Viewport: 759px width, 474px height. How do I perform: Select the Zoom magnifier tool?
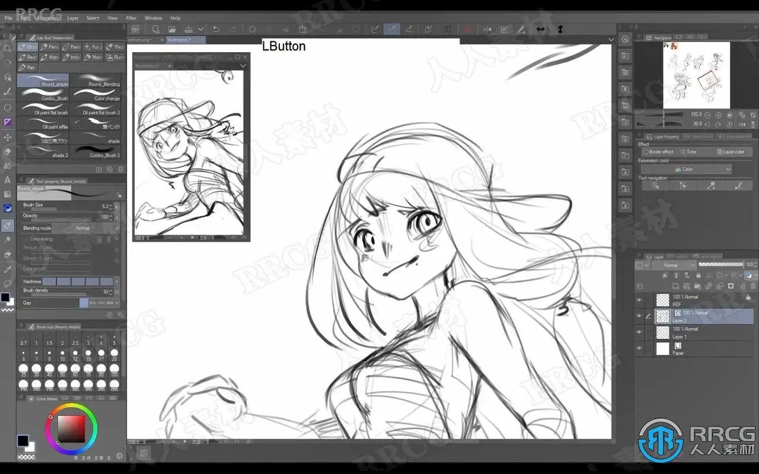click(7, 49)
